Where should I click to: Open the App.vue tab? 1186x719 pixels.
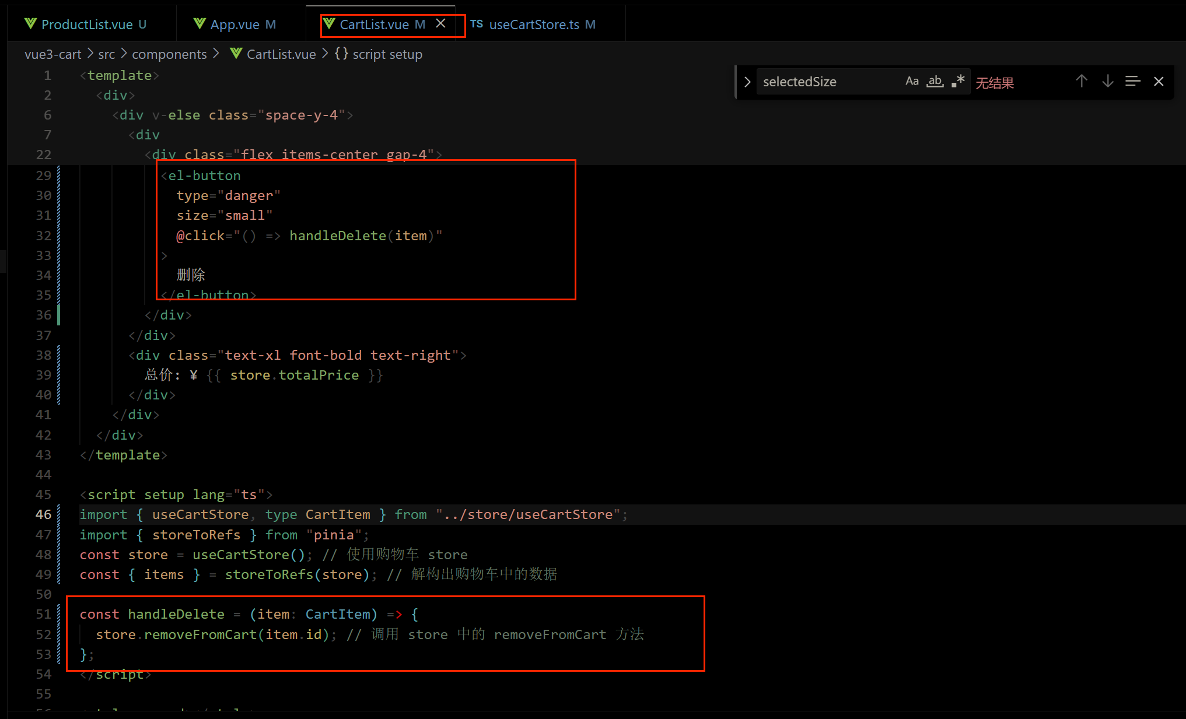point(235,24)
